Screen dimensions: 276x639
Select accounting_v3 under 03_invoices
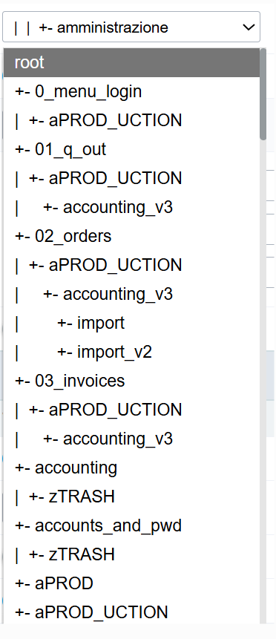131,439
